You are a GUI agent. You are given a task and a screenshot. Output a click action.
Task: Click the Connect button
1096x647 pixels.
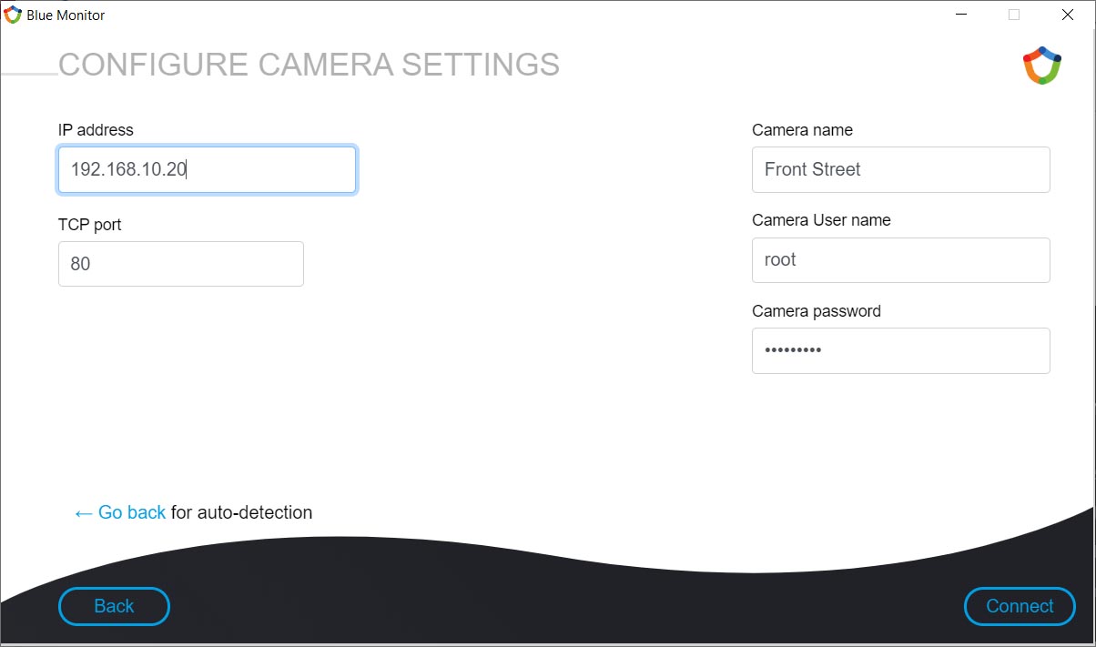(1020, 606)
